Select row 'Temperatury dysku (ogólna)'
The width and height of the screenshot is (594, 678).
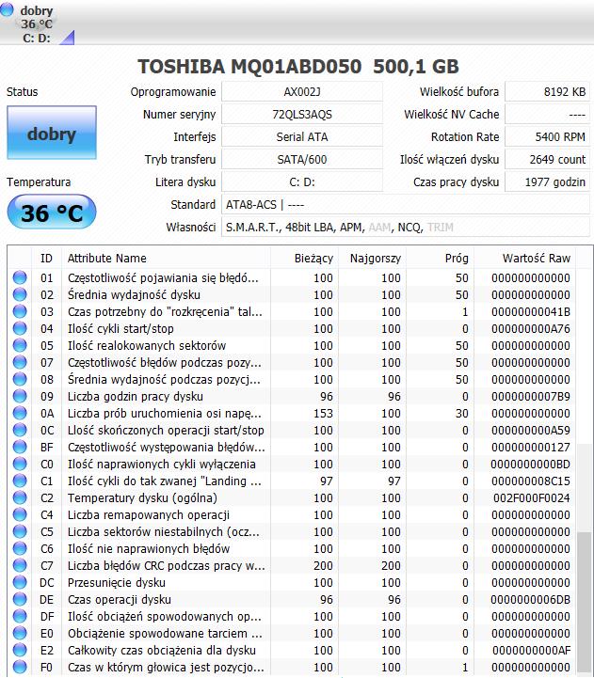click(x=292, y=497)
